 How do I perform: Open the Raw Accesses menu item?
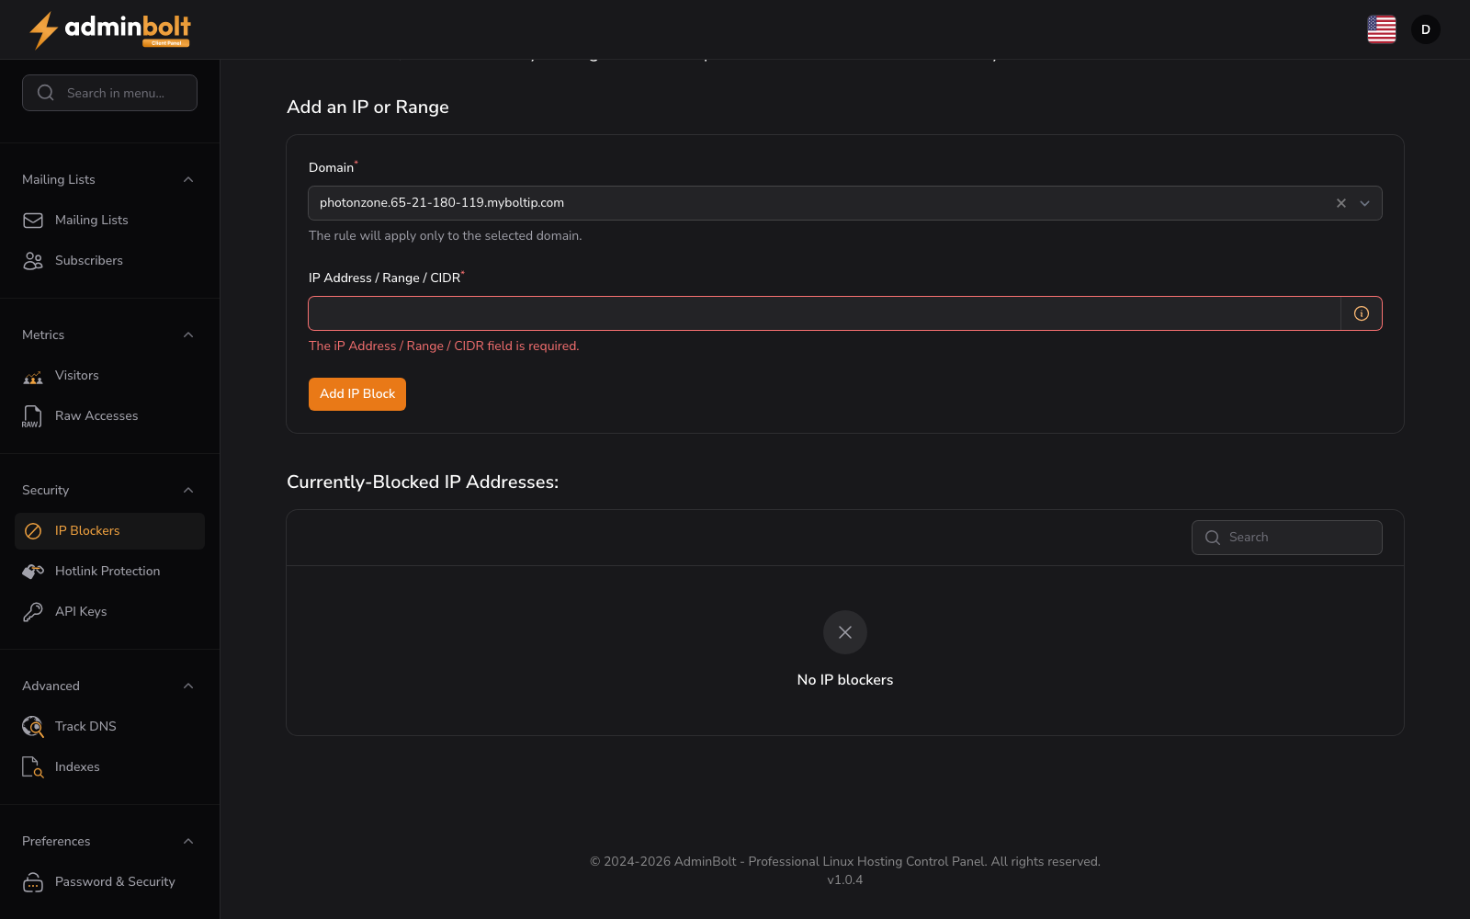click(x=109, y=416)
